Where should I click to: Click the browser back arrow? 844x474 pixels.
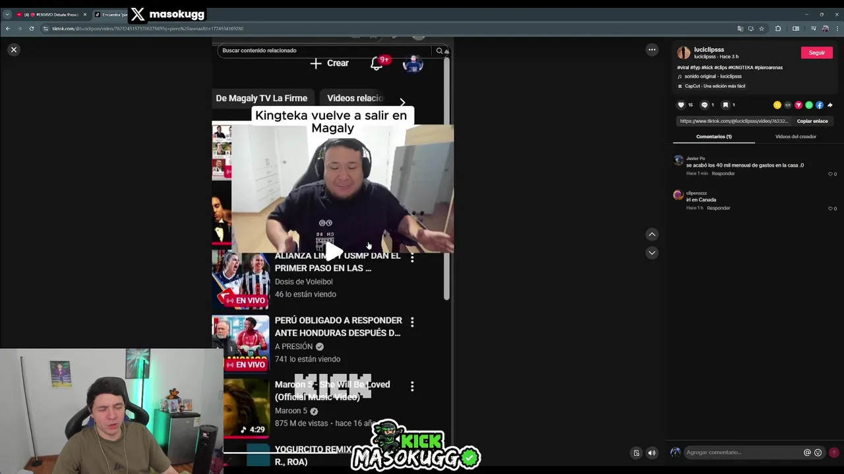click(8, 28)
